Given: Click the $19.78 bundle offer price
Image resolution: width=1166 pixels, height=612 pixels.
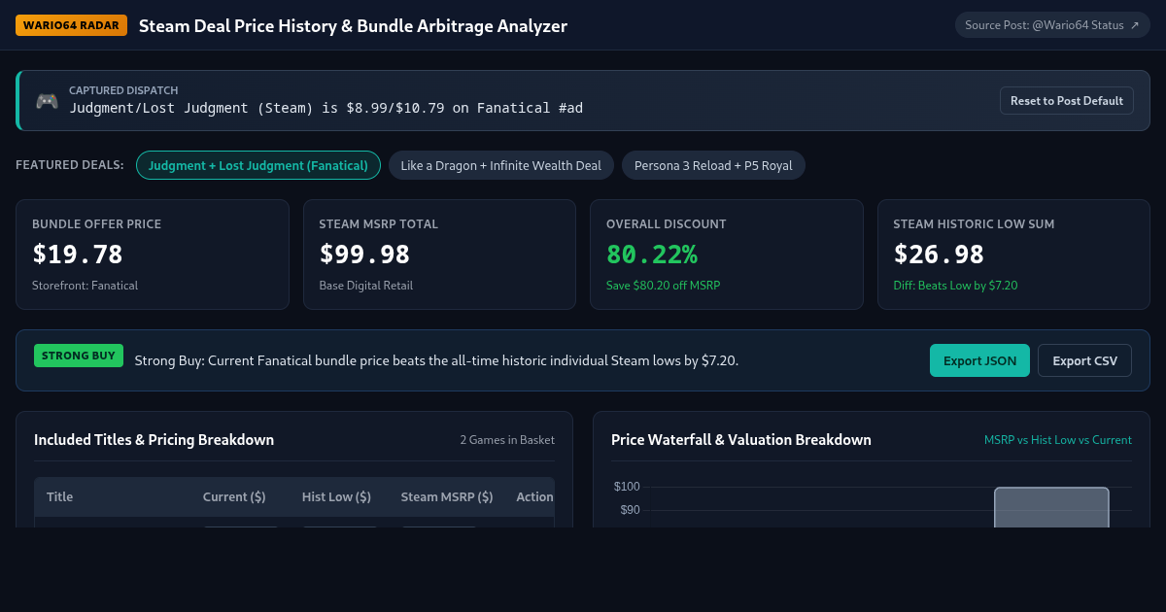Looking at the screenshot, I should 78,255.
